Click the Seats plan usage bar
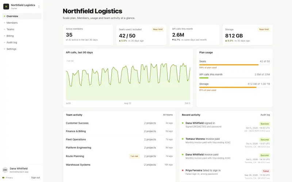292x182 pixels. pos(234,65)
